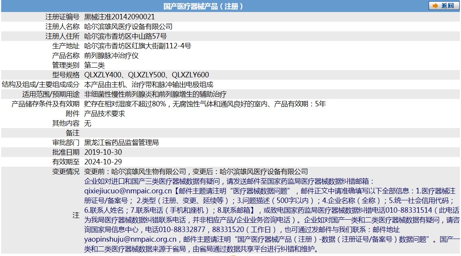Select address 哈尔滨市香坊区中山路57号
Screen dimensions: 461x256
[125, 36]
